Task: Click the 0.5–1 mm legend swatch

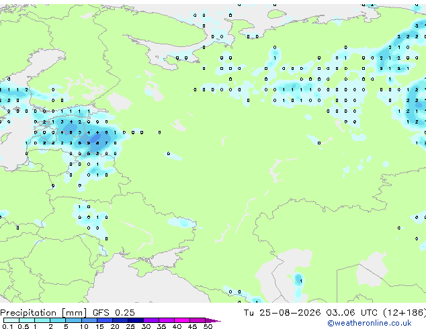Action: click(x=27, y=320)
